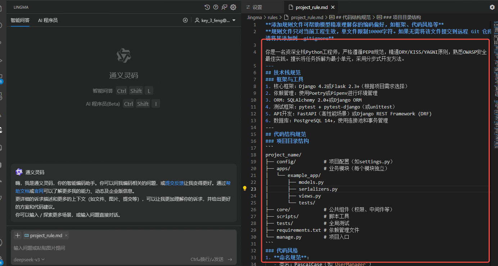
Task: Click the heading ### 项目目录结构 in the editor
Action: pos(287,141)
